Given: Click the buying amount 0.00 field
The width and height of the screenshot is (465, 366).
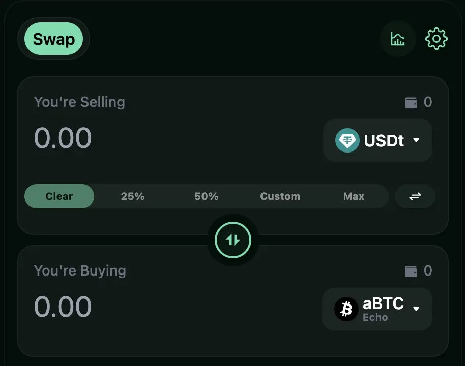Looking at the screenshot, I should [x=63, y=307].
